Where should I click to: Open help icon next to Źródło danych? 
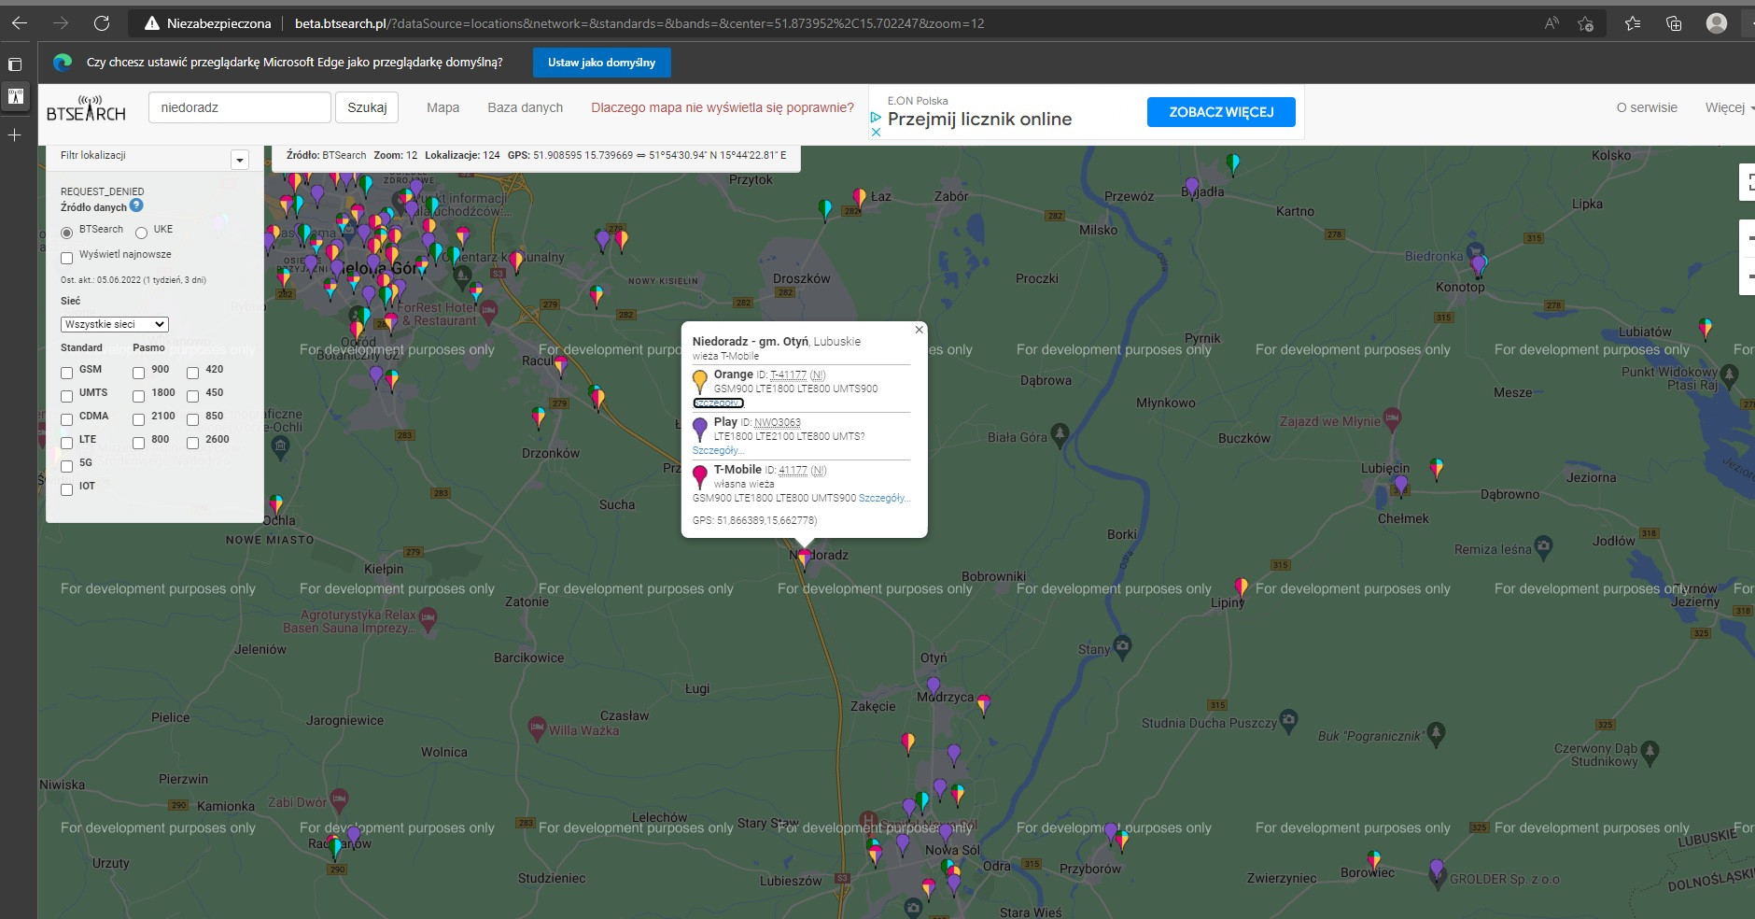point(136,205)
